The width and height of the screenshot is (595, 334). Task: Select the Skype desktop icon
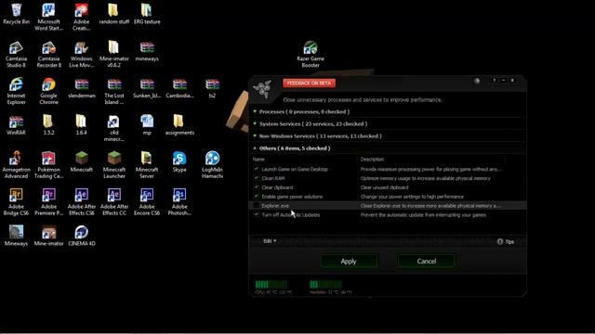pyautogui.click(x=179, y=162)
